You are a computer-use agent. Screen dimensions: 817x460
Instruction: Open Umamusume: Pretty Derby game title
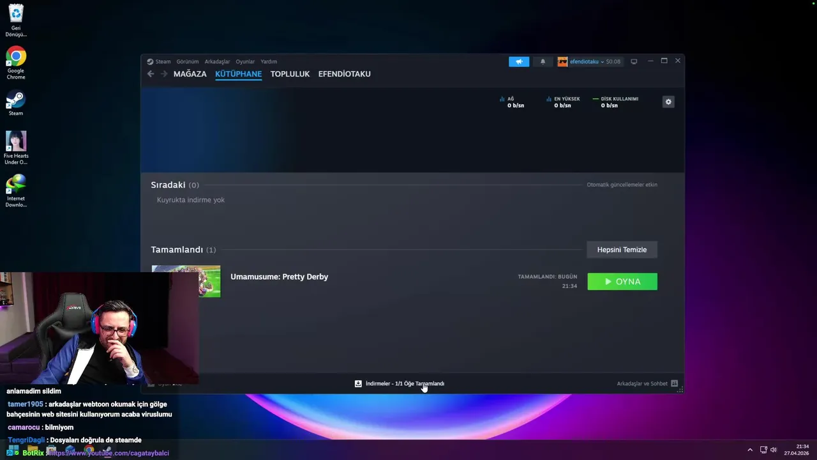pos(279,277)
